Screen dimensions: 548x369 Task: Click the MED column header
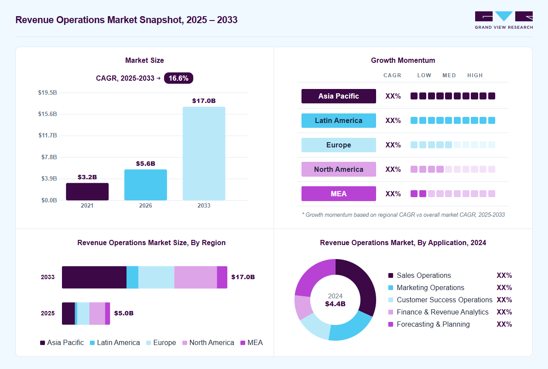coord(449,75)
